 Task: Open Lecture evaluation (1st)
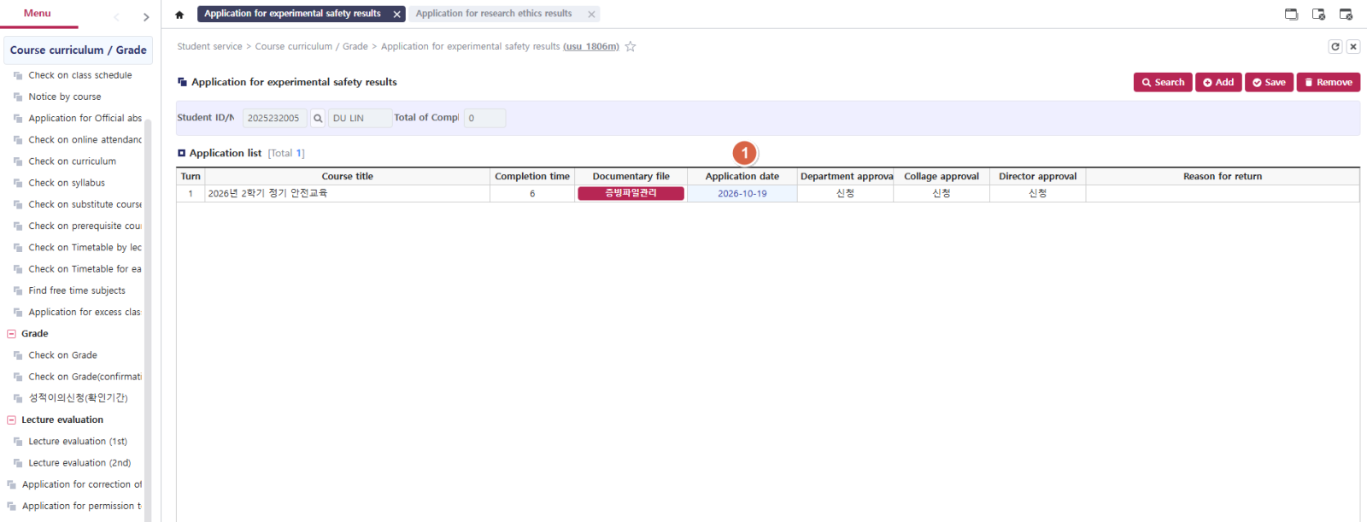click(x=78, y=442)
